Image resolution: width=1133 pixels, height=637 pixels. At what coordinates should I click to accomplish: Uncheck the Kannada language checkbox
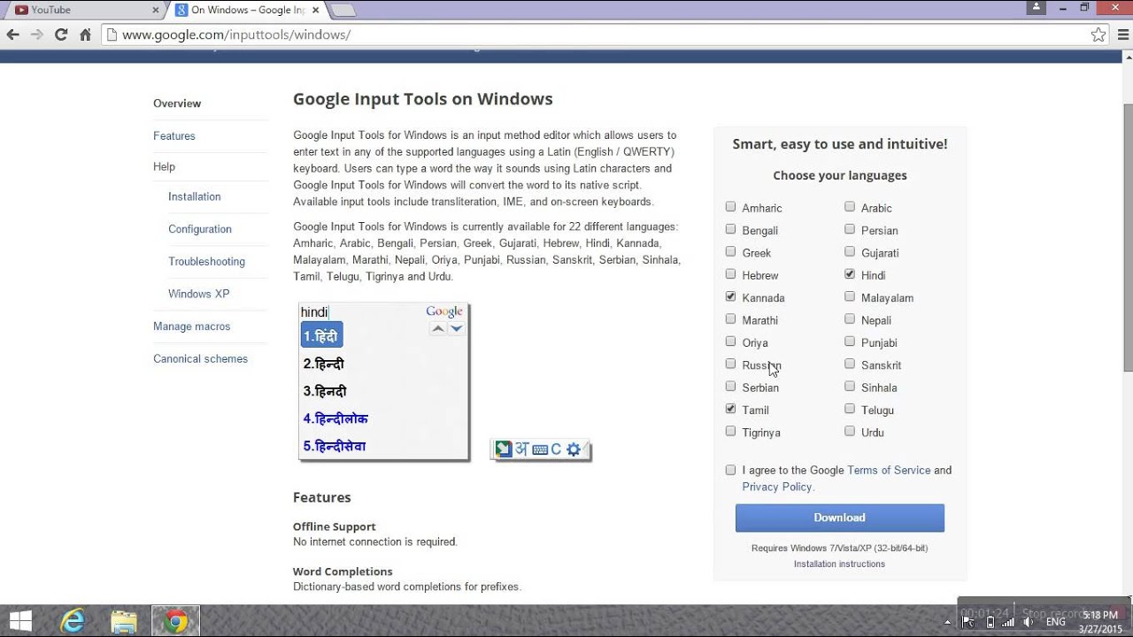tap(730, 296)
